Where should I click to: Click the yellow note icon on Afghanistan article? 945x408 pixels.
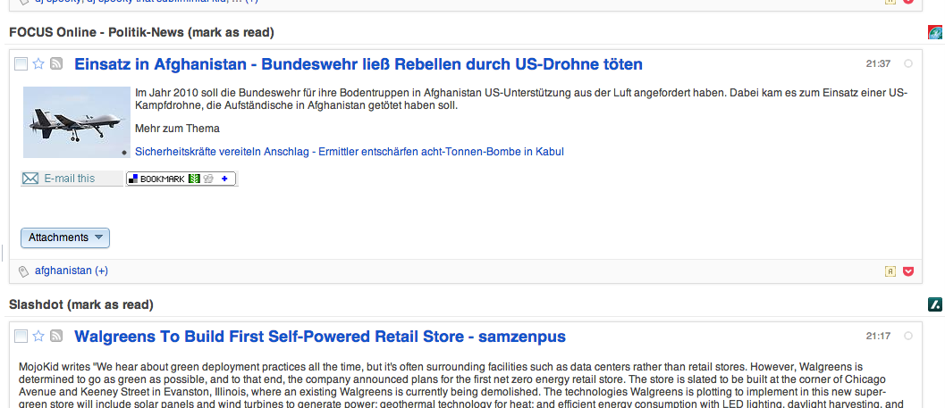pos(890,271)
